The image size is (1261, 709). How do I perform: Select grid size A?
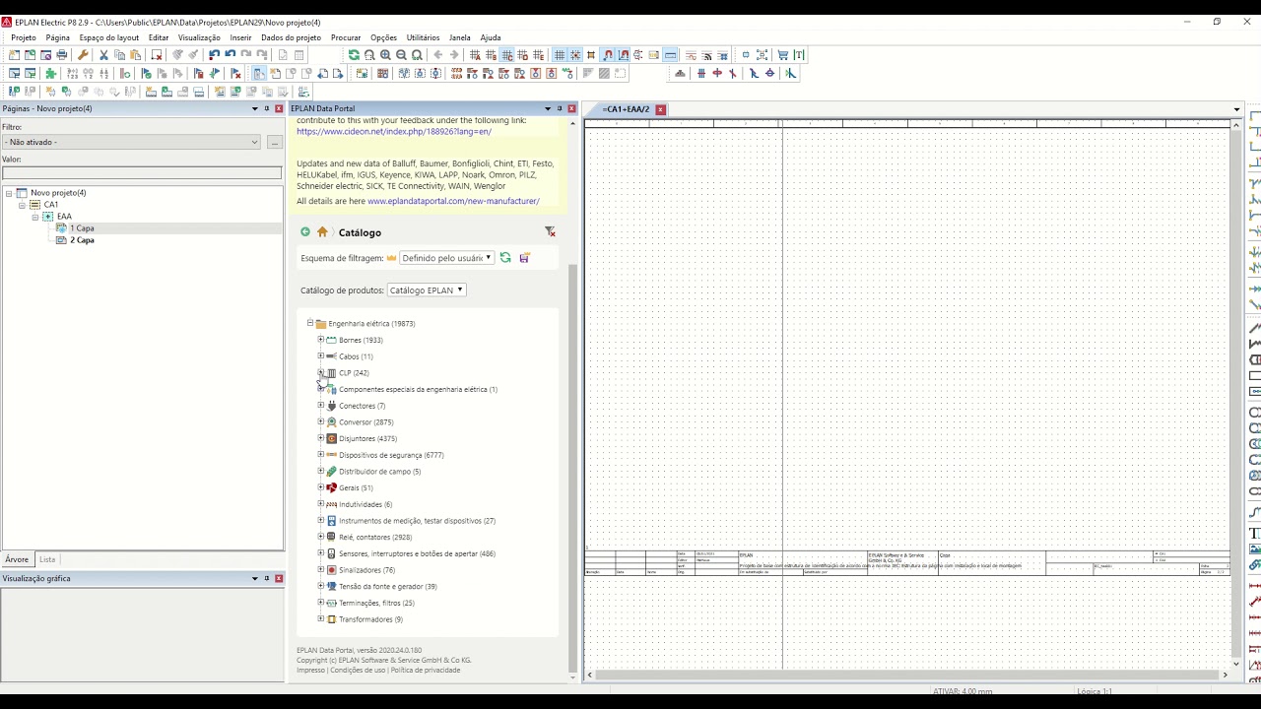pyautogui.click(x=475, y=55)
